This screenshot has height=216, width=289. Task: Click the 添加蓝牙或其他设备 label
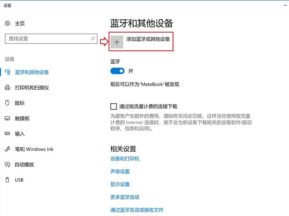click(148, 38)
